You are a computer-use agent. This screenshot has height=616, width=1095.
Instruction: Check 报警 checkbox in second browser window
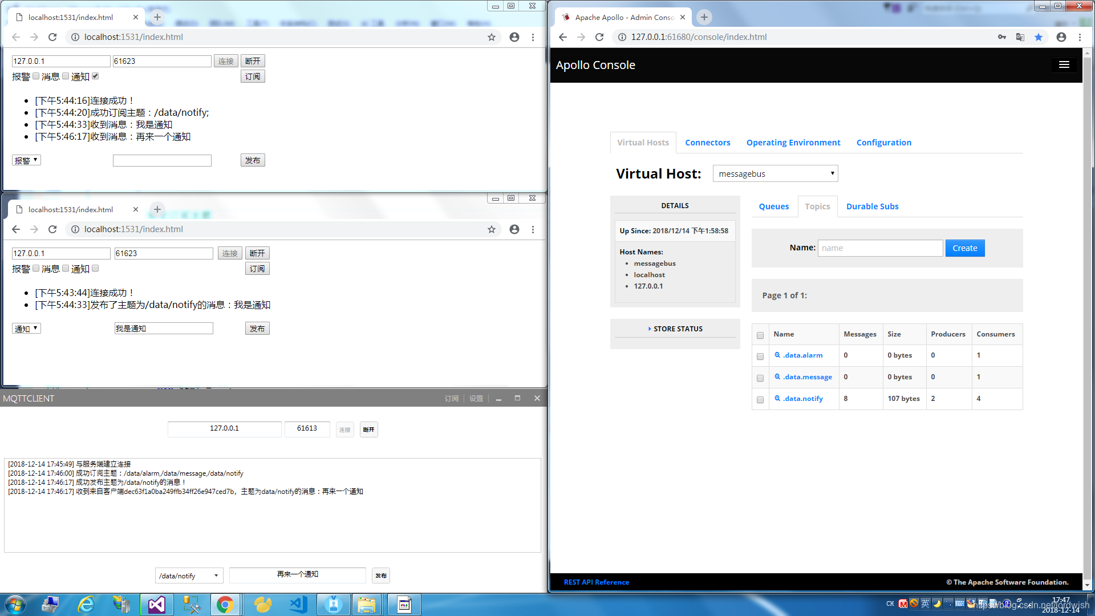[x=36, y=268]
